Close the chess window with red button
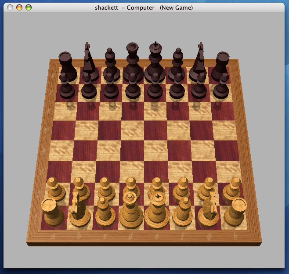289x274 pixels. click(10, 7)
